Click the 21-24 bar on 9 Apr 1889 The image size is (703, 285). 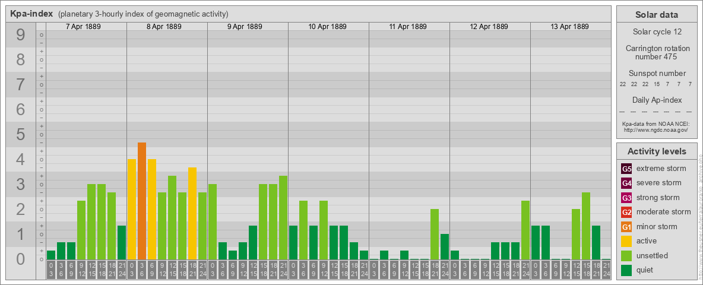pos(283,218)
